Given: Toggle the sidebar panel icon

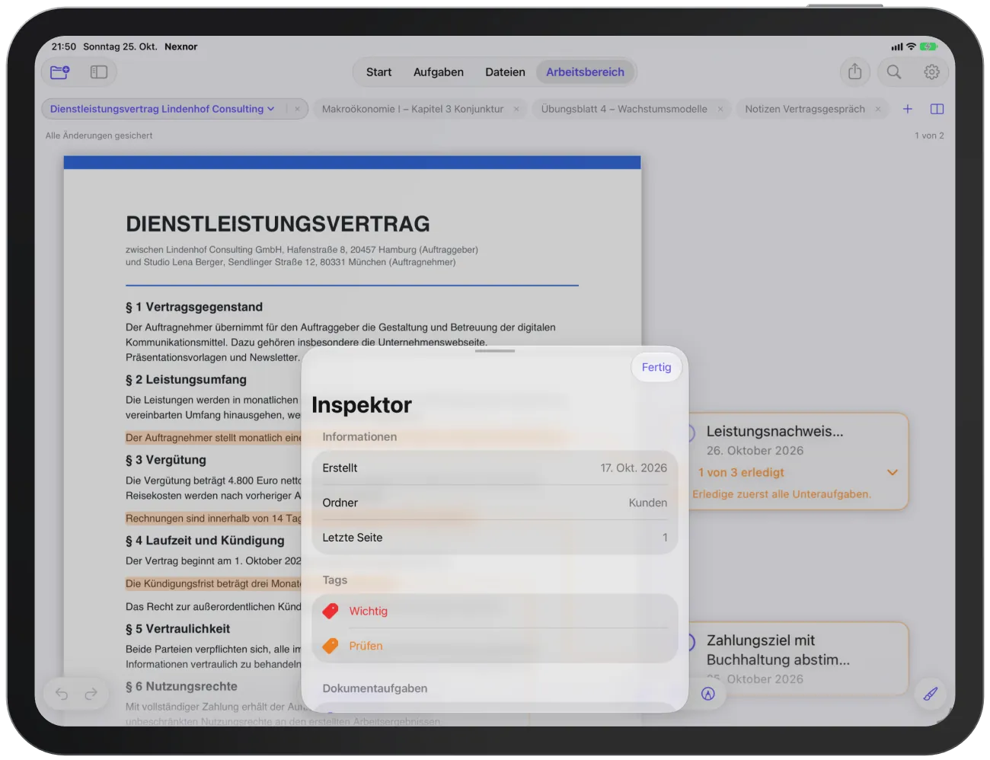Looking at the screenshot, I should pos(99,72).
